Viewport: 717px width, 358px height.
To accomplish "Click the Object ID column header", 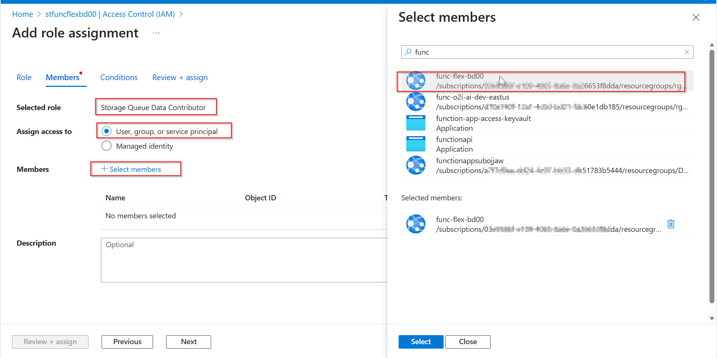I will pyautogui.click(x=260, y=198).
